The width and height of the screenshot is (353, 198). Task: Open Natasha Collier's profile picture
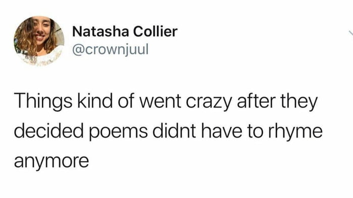click(39, 41)
